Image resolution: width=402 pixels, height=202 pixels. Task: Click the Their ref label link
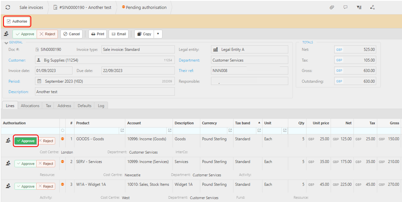coord(186,71)
